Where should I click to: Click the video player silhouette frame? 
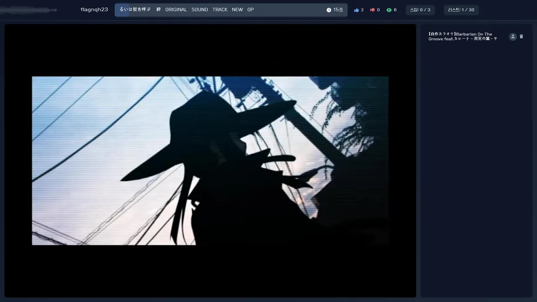pos(210,161)
